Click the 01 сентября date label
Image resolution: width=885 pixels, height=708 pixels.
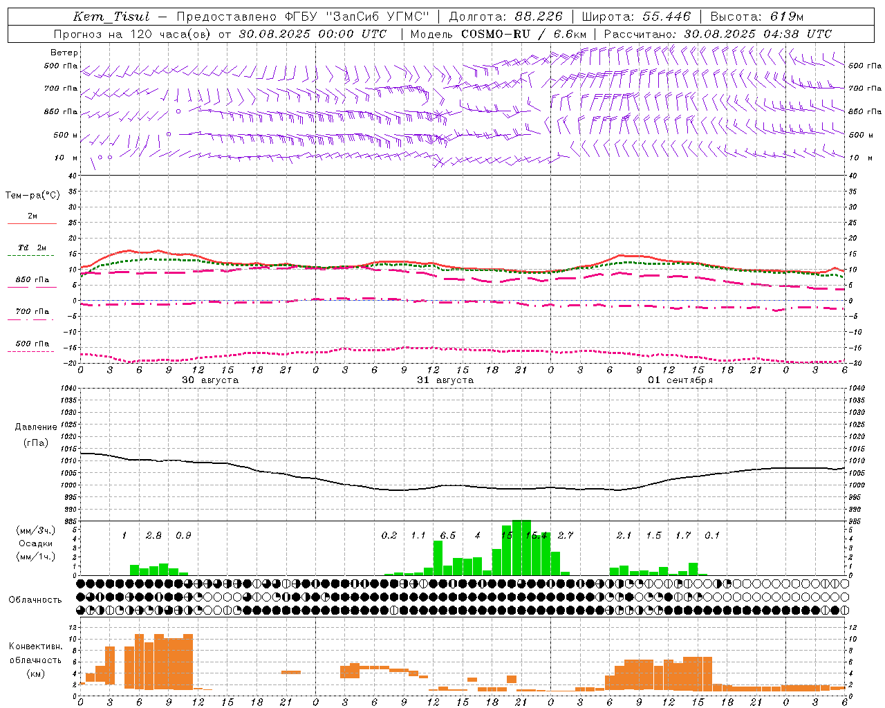point(680,380)
